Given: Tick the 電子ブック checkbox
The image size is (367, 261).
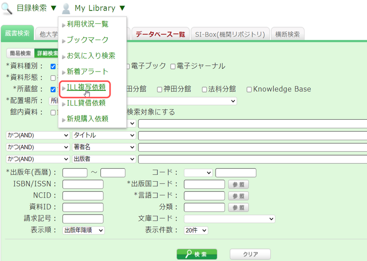Looking at the screenshot, I should click(x=128, y=67).
